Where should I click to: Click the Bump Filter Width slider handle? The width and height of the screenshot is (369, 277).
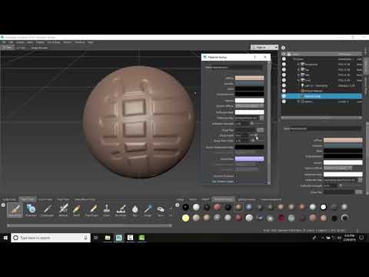253,141
